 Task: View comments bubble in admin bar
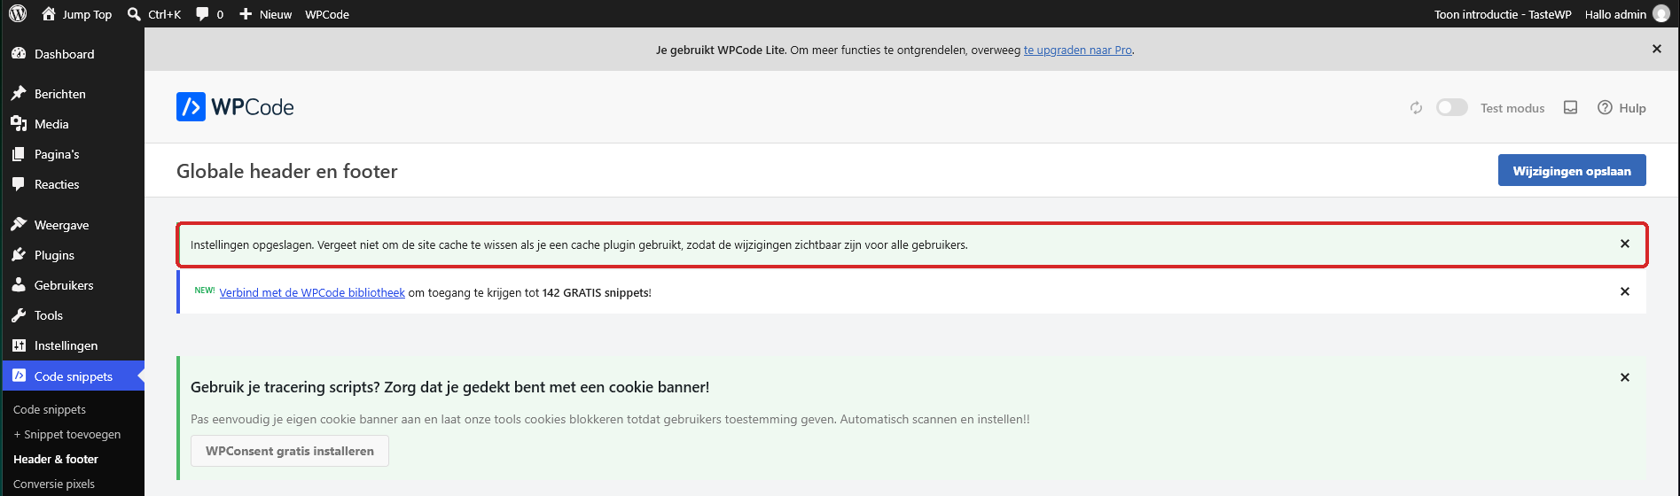pyautogui.click(x=209, y=14)
